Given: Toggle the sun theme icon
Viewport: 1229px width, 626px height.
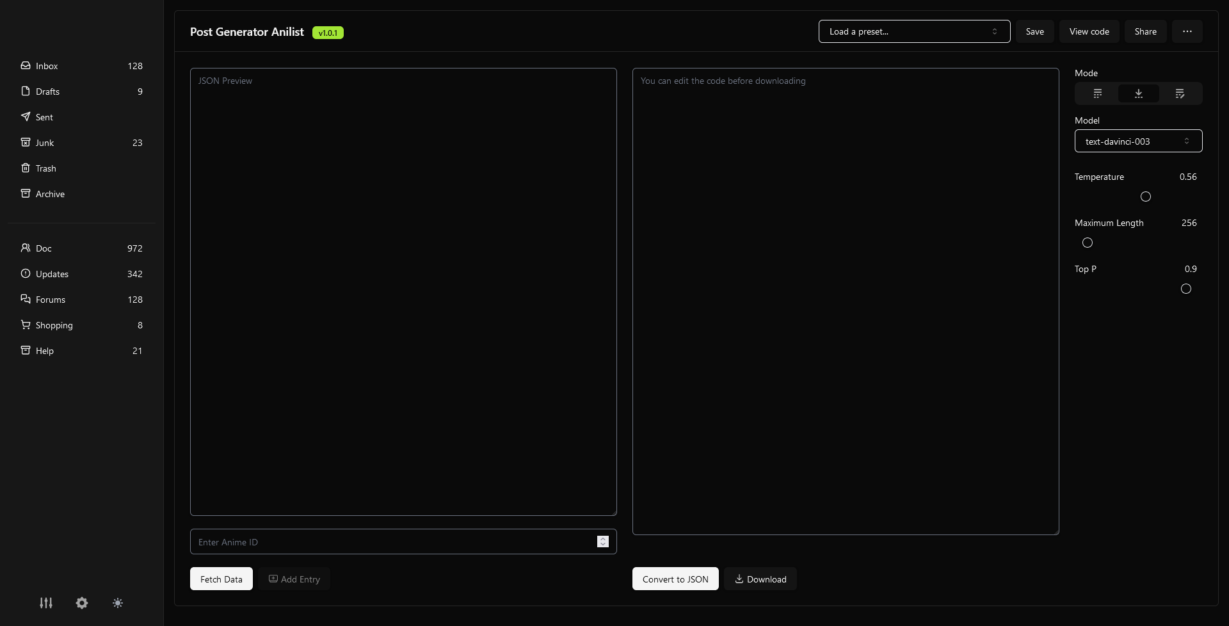Looking at the screenshot, I should (x=118, y=603).
